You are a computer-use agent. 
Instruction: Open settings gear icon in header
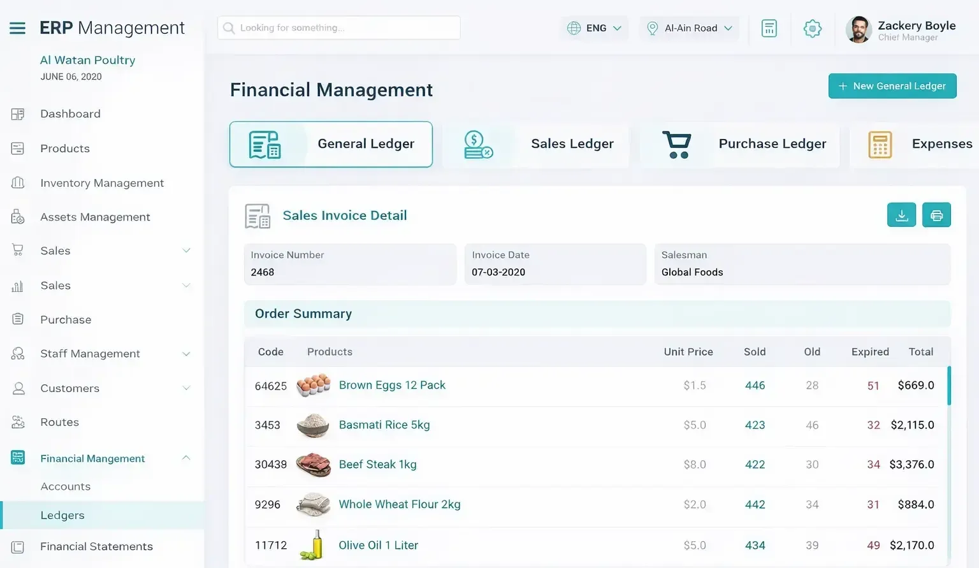[812, 28]
